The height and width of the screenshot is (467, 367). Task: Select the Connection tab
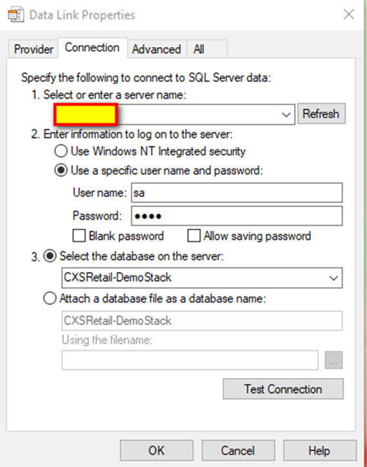92,48
